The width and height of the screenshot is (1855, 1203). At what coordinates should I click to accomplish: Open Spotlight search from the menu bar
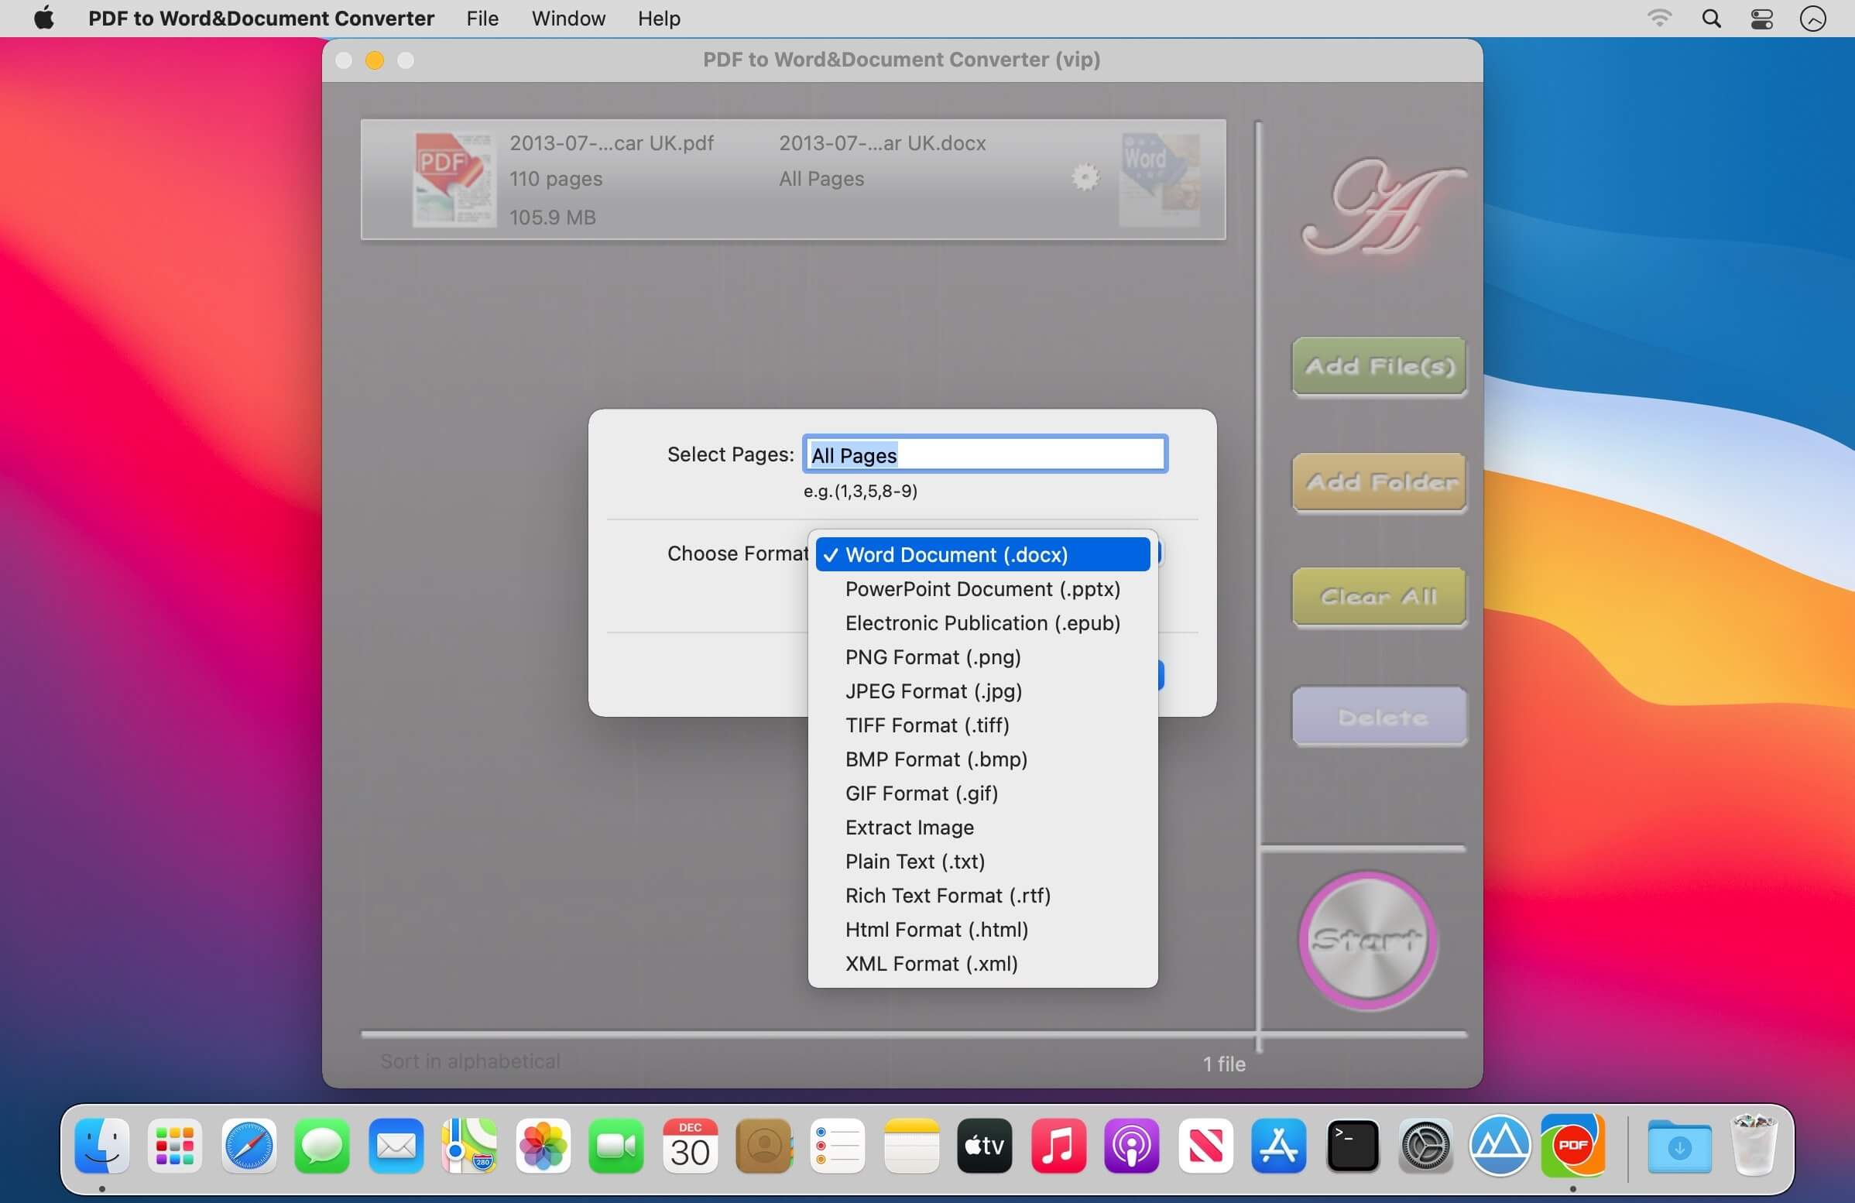pyautogui.click(x=1712, y=18)
